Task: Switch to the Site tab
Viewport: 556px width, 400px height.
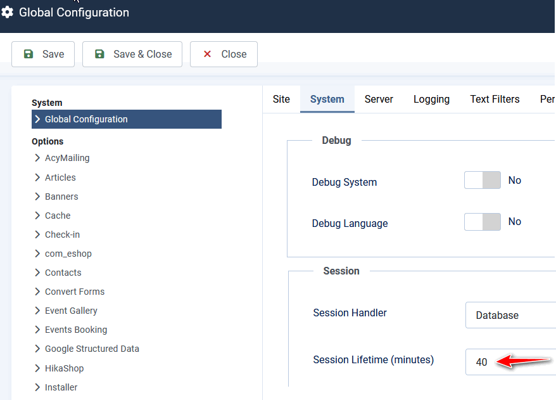Action: point(281,99)
